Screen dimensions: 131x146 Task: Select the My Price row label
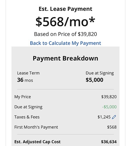click(23, 97)
